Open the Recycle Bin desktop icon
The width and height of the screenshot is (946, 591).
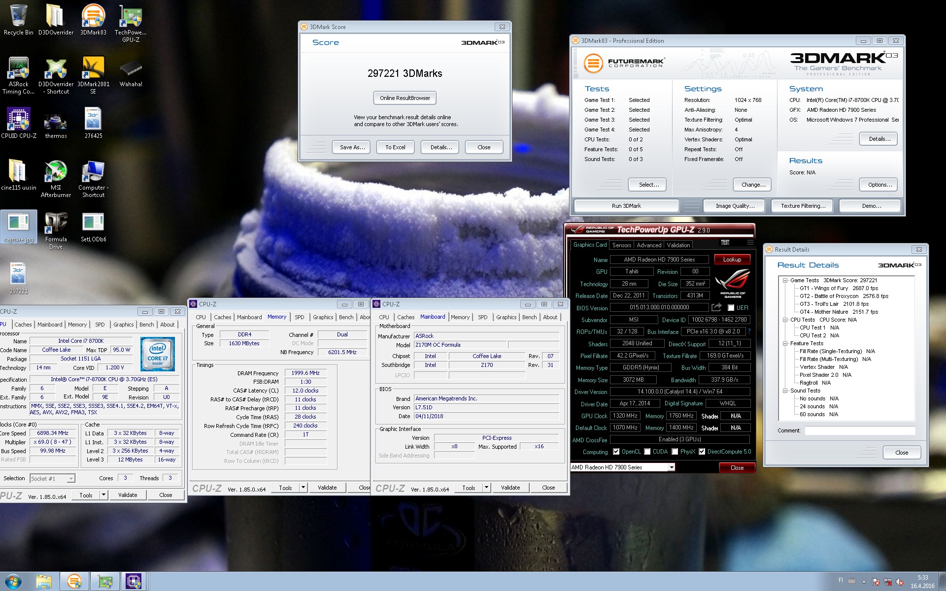[x=19, y=20]
